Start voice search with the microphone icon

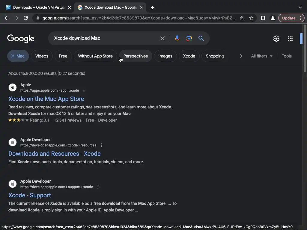pos(177,38)
